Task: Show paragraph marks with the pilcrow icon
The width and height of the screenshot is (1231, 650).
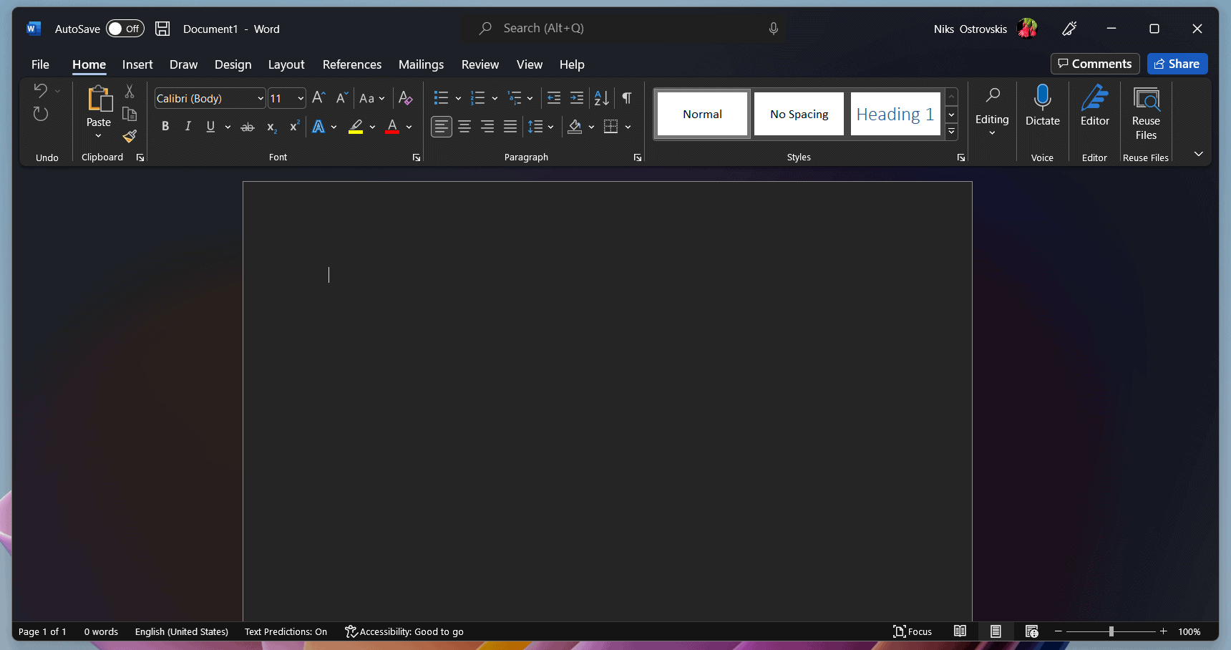Action: point(626,98)
